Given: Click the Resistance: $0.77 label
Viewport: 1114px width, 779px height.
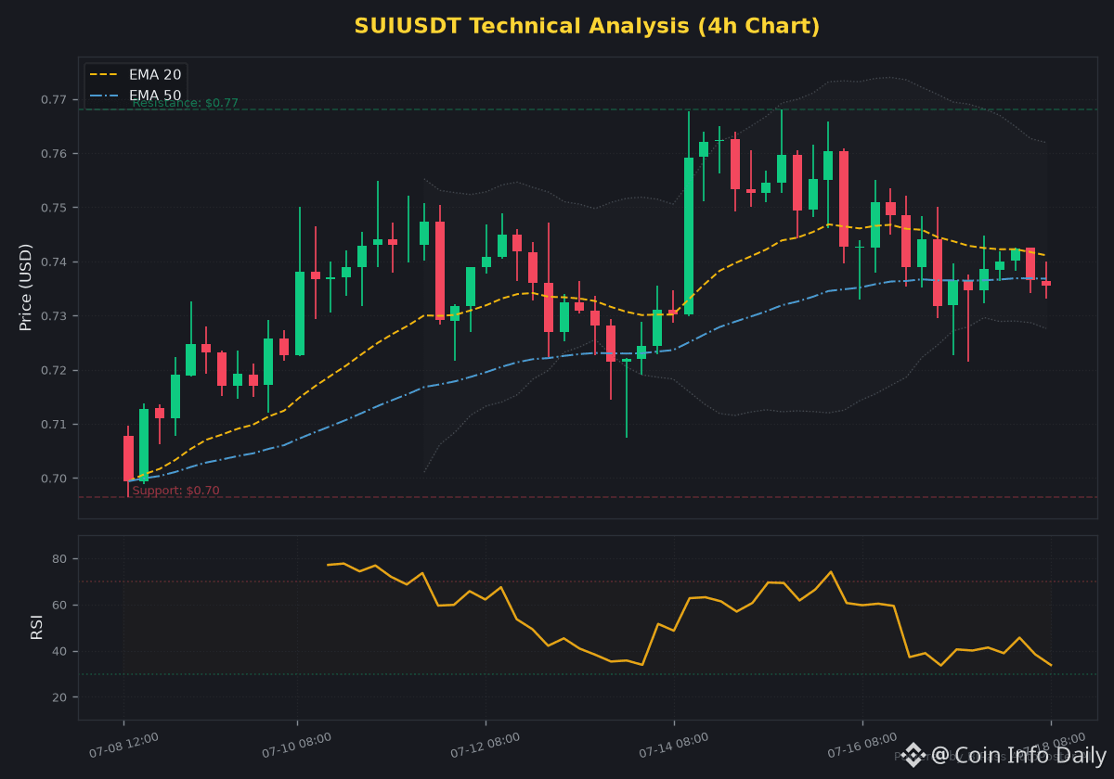Looking at the screenshot, I should [x=185, y=103].
